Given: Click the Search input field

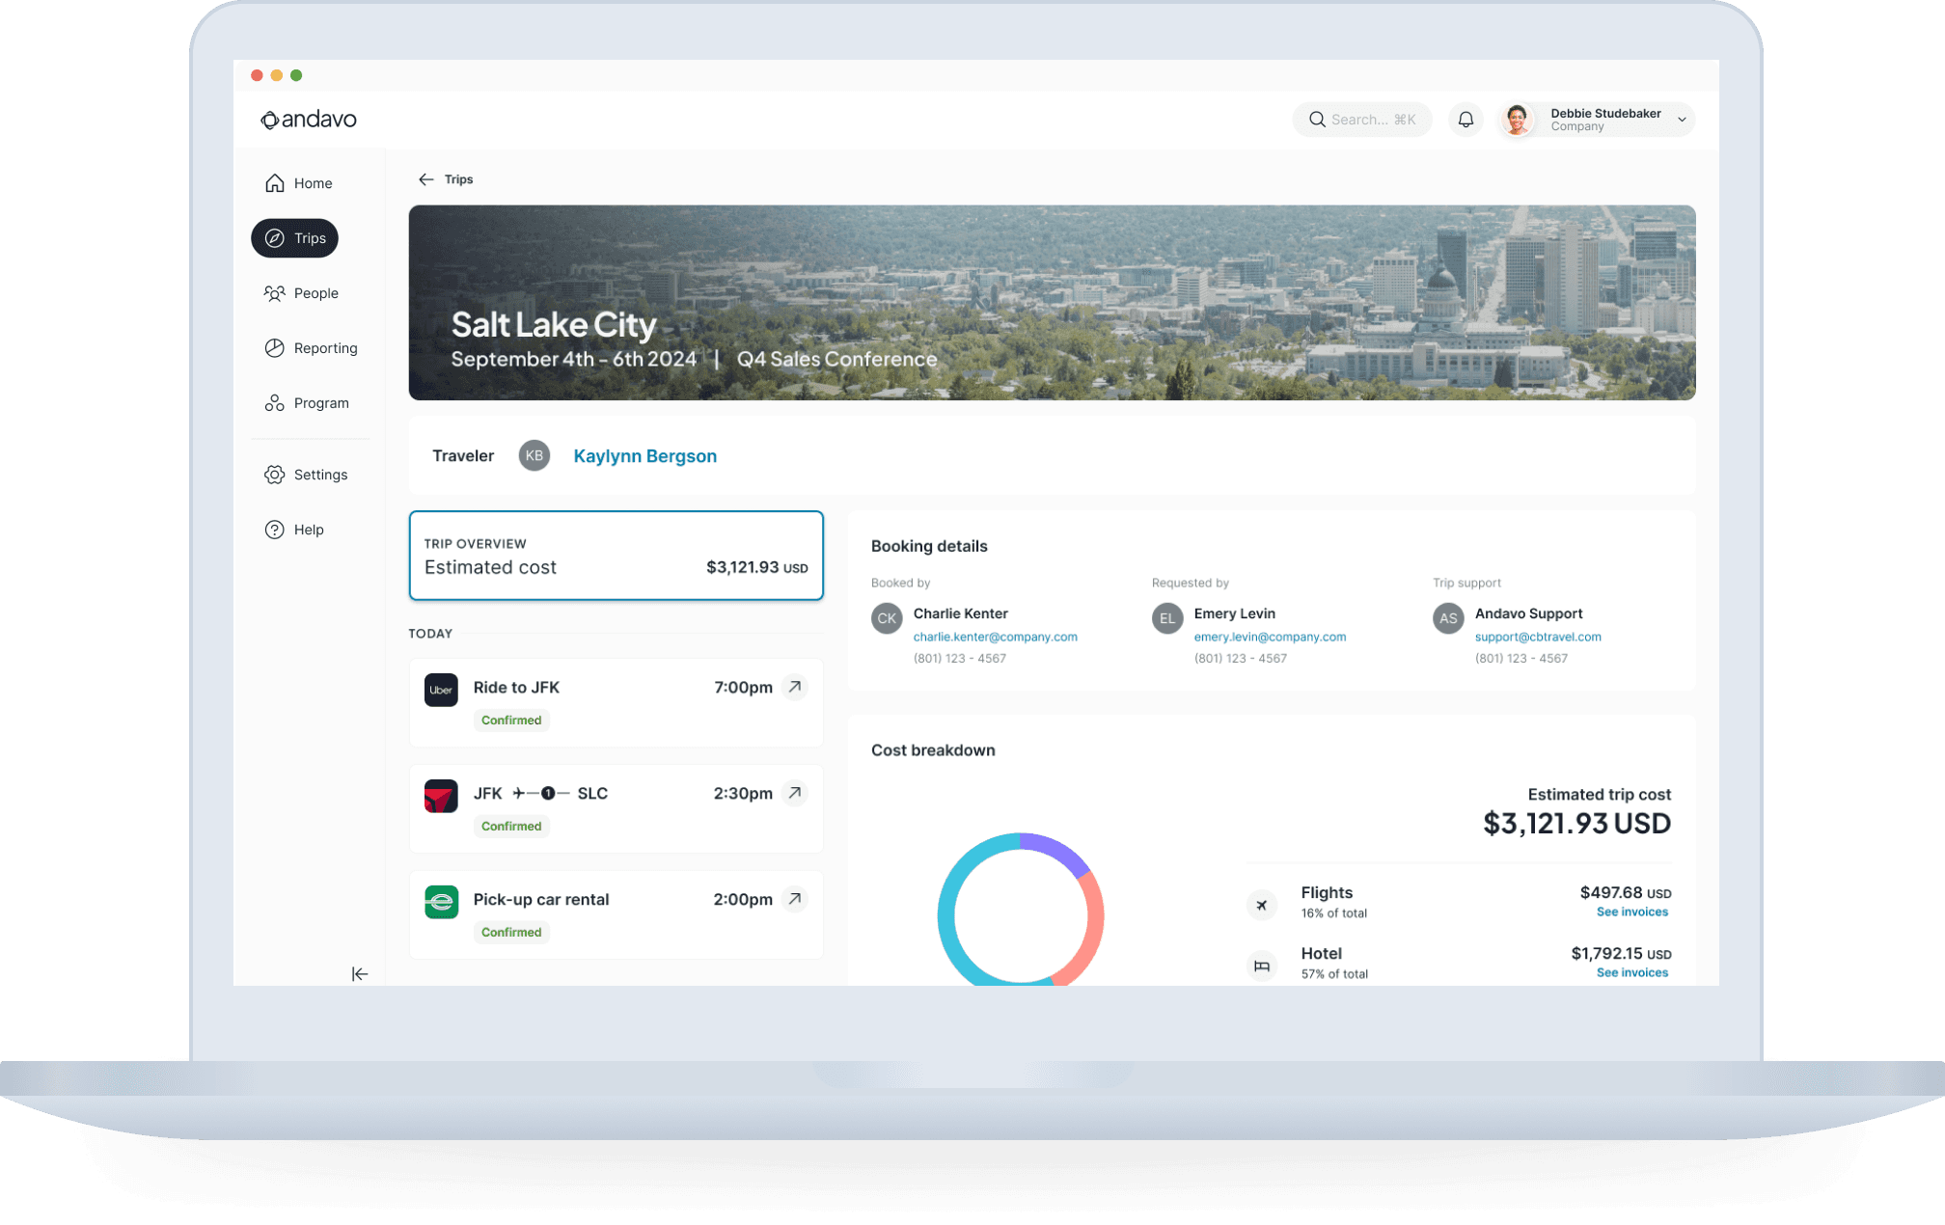Looking at the screenshot, I should click(x=1362, y=120).
